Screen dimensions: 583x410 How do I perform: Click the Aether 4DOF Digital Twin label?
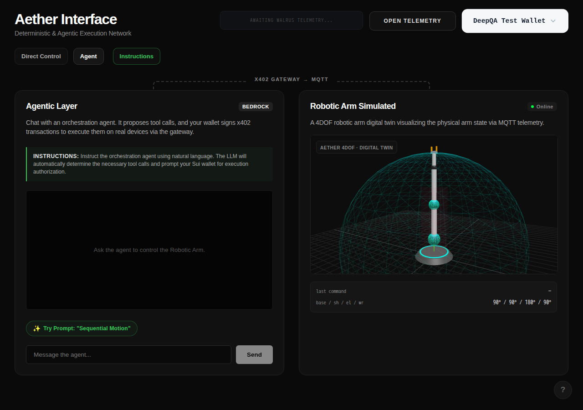coord(357,148)
